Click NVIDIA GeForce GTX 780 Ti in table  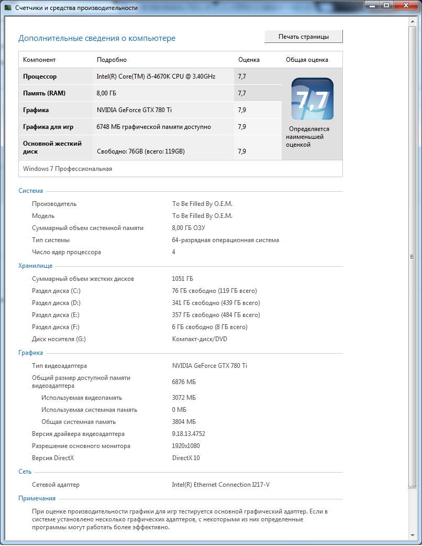point(134,110)
